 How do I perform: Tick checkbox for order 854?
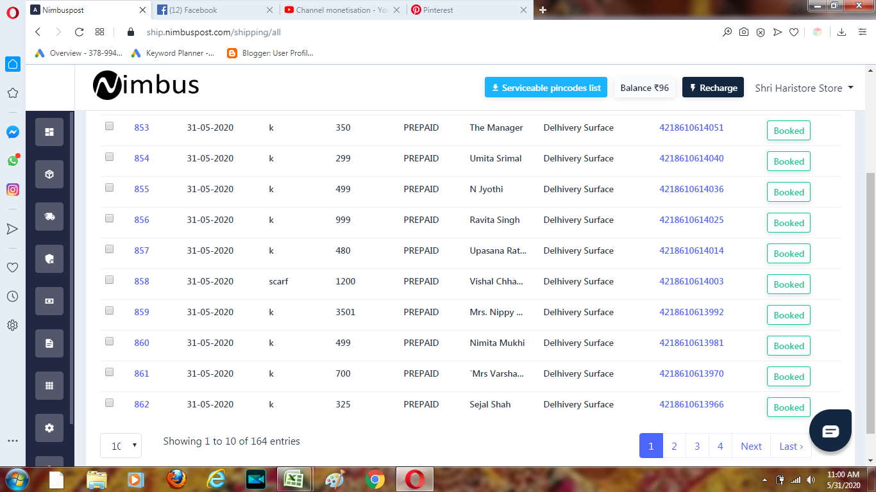(x=109, y=157)
